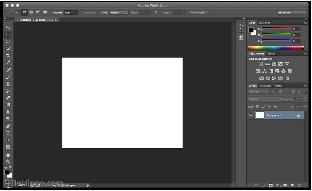The image size is (312, 191).
Task: Open the Color panel options menu
Action: click(x=305, y=23)
